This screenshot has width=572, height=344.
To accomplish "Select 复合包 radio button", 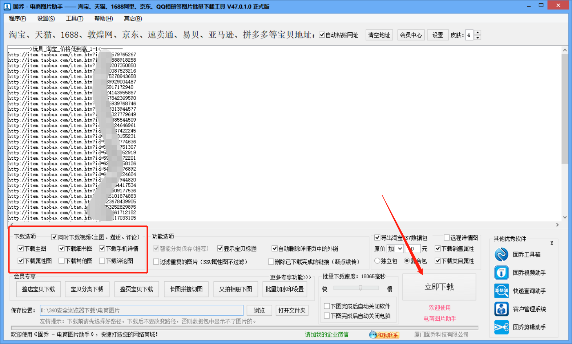I will [x=407, y=261].
